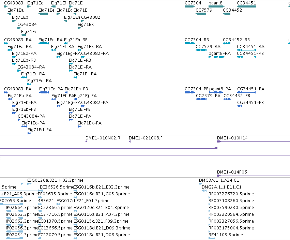Click transcript pgant8-RA label
The height and width of the screenshot is (240, 290).
[219, 54]
